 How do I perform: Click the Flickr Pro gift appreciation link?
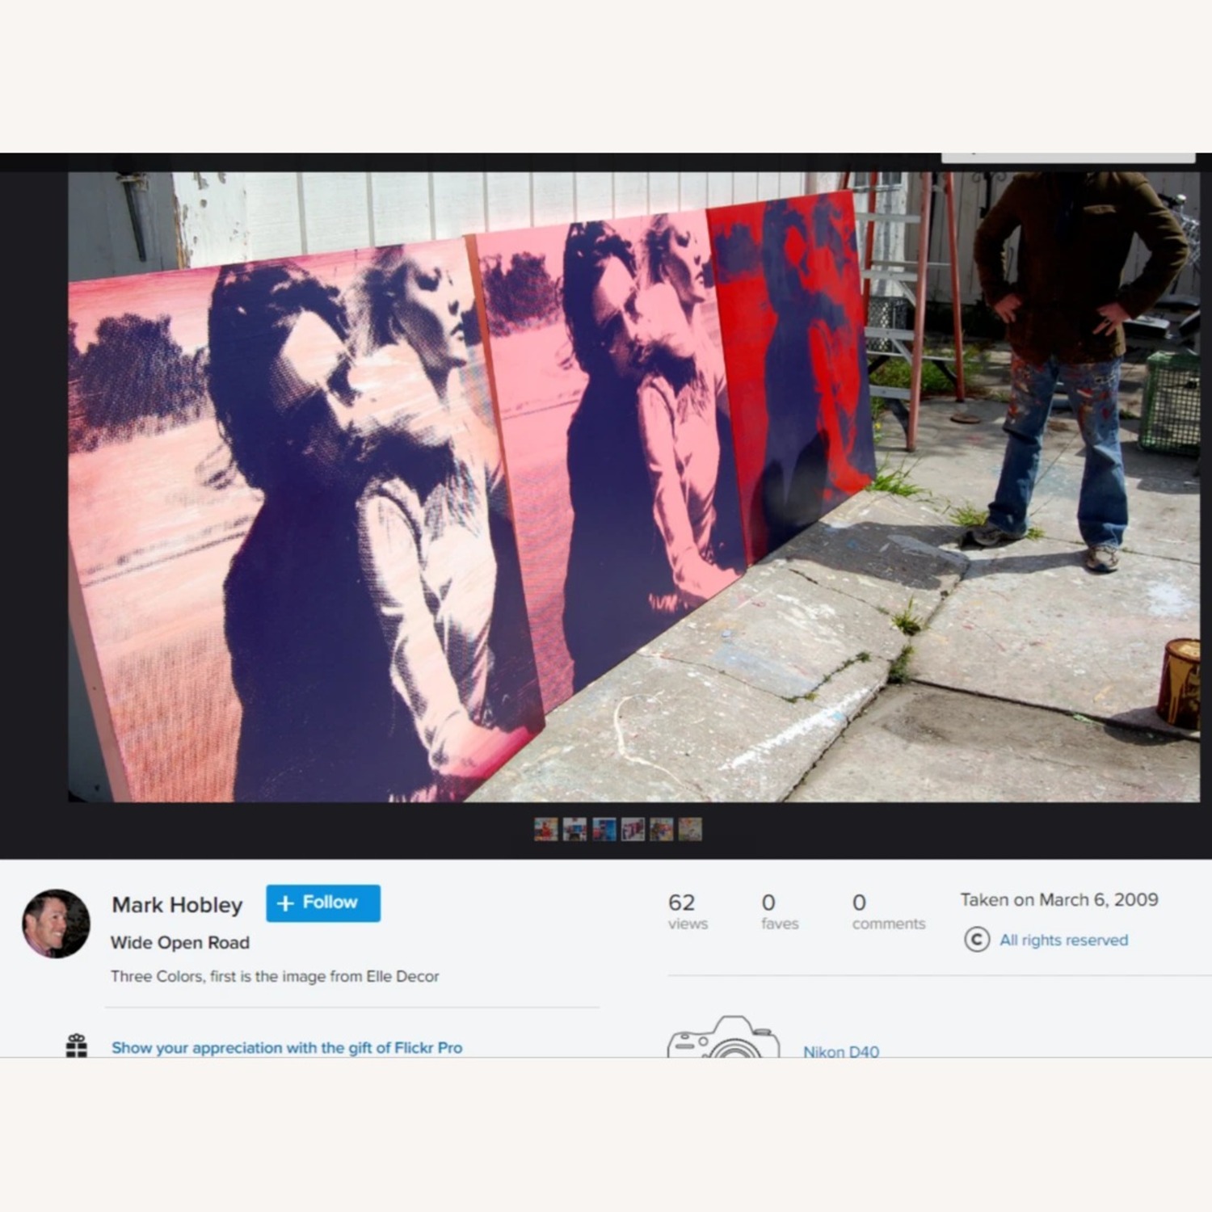[x=287, y=1047]
